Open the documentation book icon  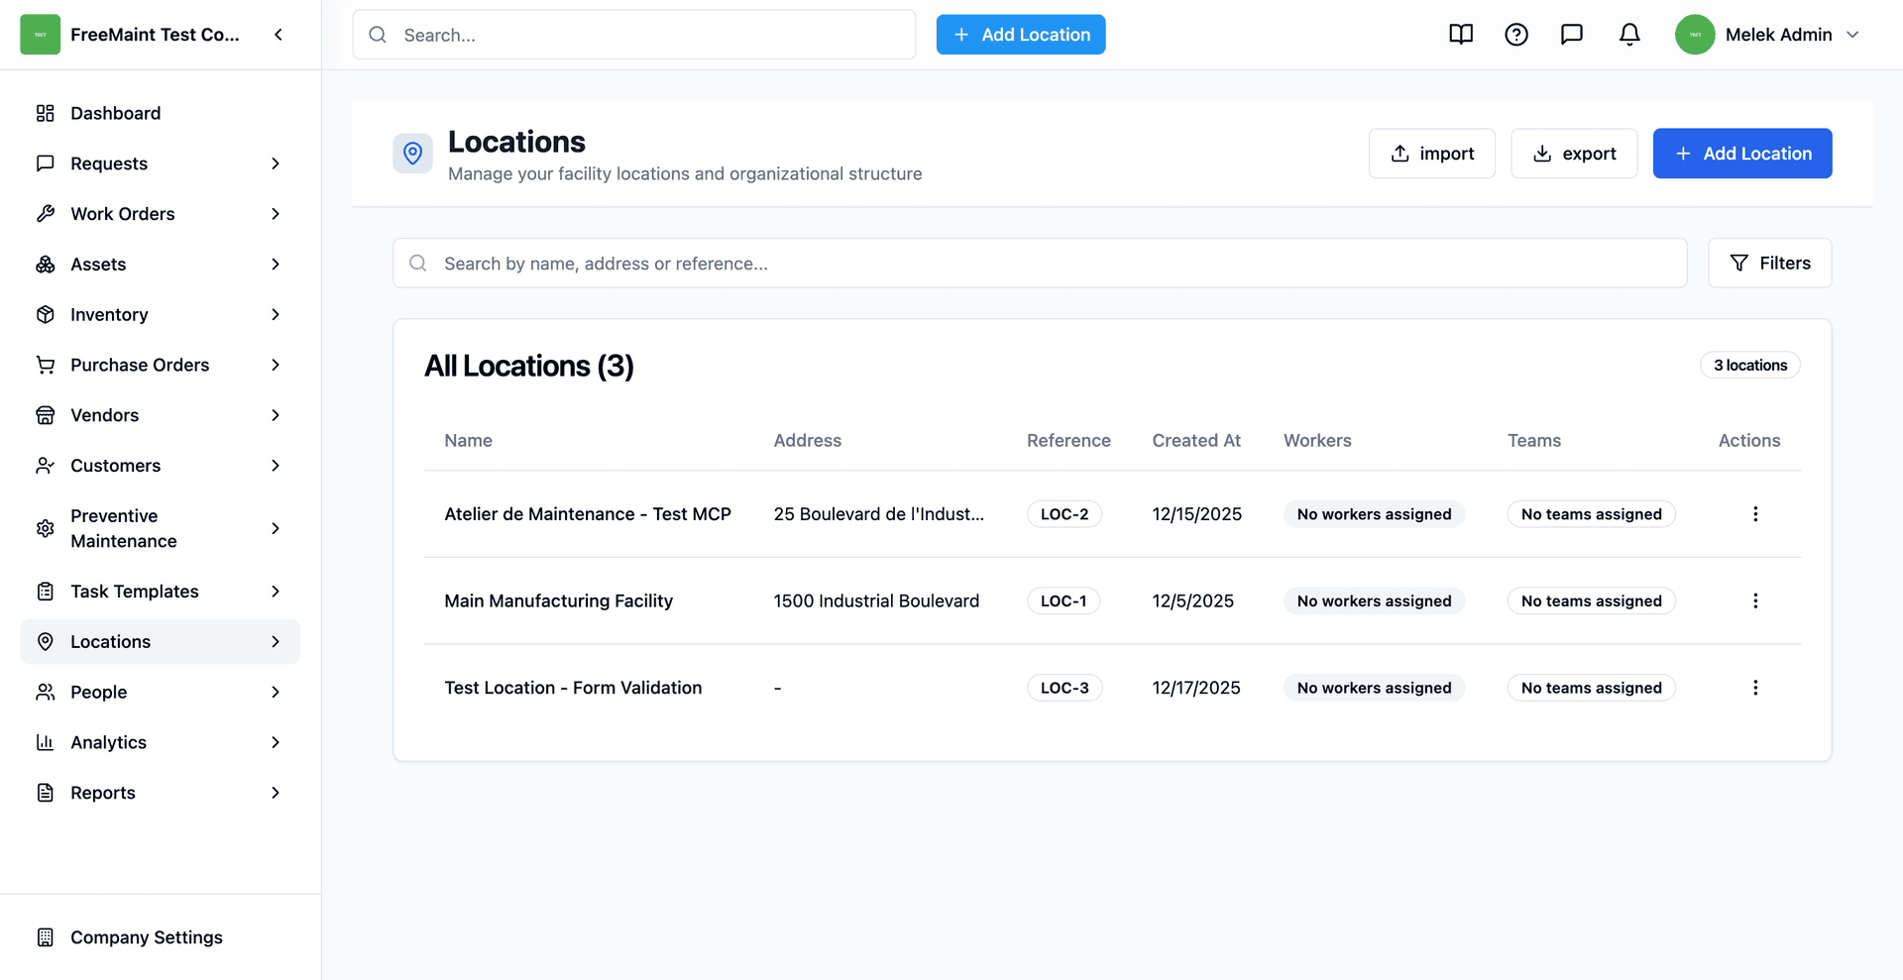click(x=1461, y=35)
